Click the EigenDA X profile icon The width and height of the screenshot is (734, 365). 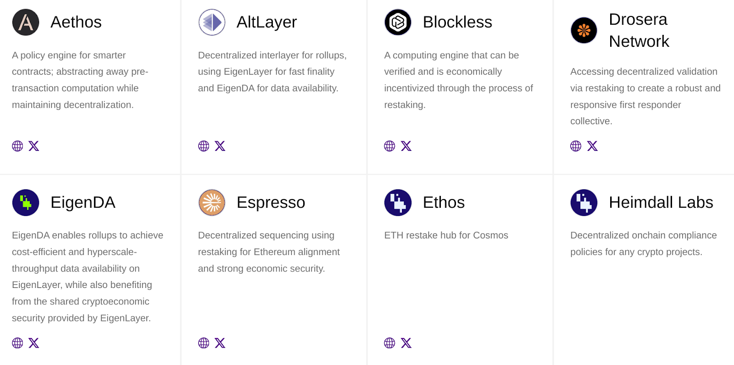(x=34, y=343)
